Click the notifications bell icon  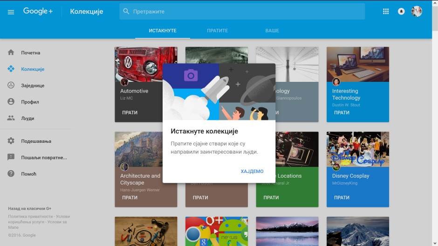401,12
